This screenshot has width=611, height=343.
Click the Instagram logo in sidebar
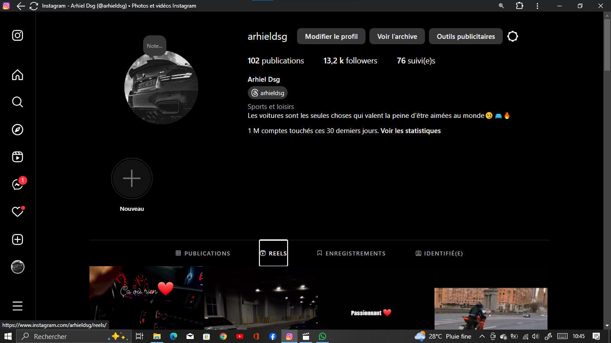click(17, 36)
